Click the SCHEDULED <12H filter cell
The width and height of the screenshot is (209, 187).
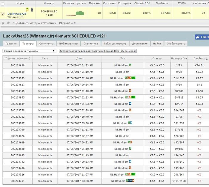coord(49,13)
